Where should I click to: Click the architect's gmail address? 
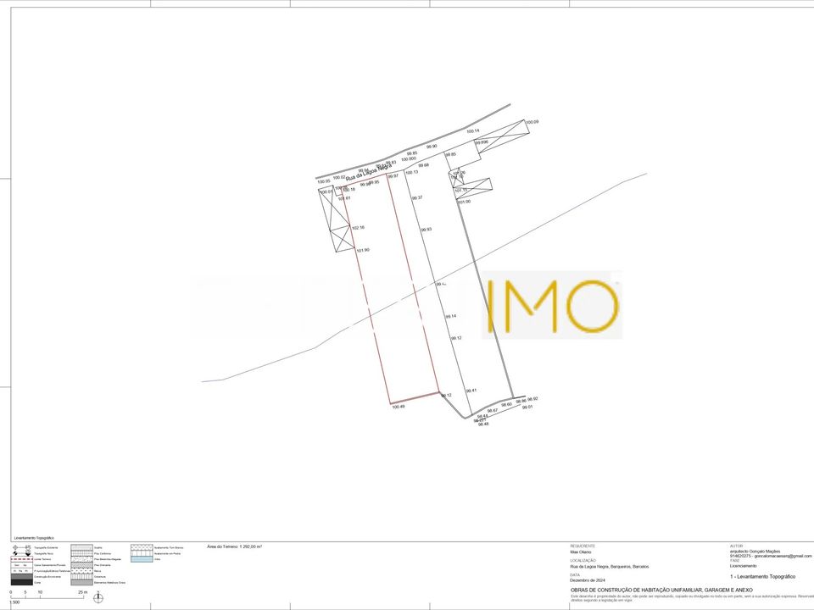[x=783, y=556]
